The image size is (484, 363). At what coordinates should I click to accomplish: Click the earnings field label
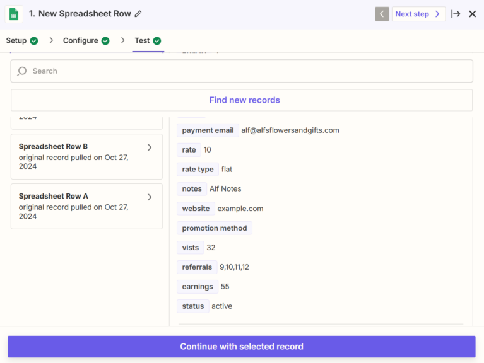198,287
